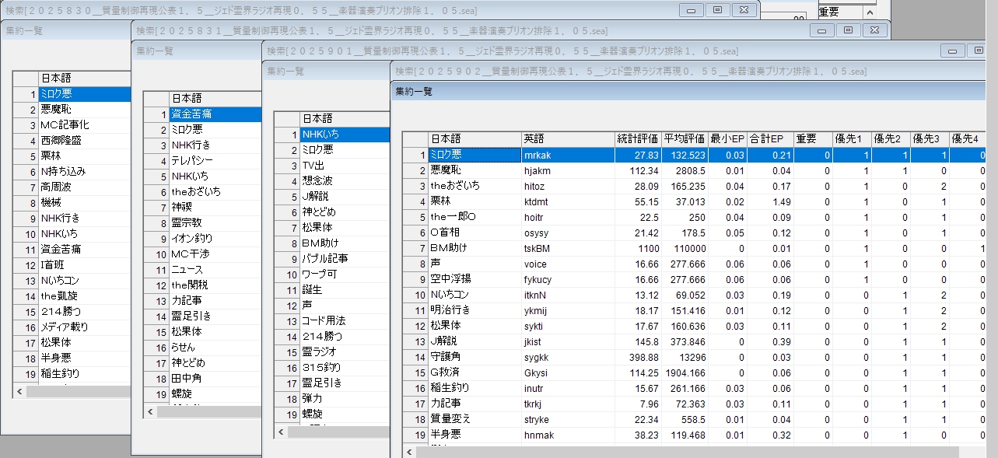998x458 pixels.
Task: Click left scroll arrow in 2025830 list
Action: click(19, 392)
